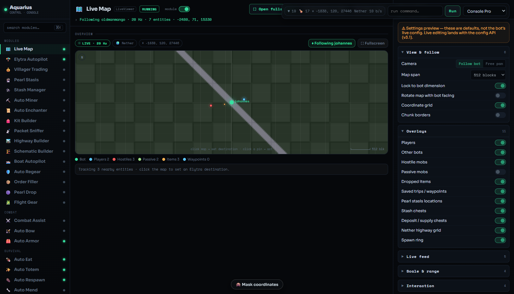Click the Auto Eat module icon
The width and height of the screenshot is (514, 294).
[8, 260]
